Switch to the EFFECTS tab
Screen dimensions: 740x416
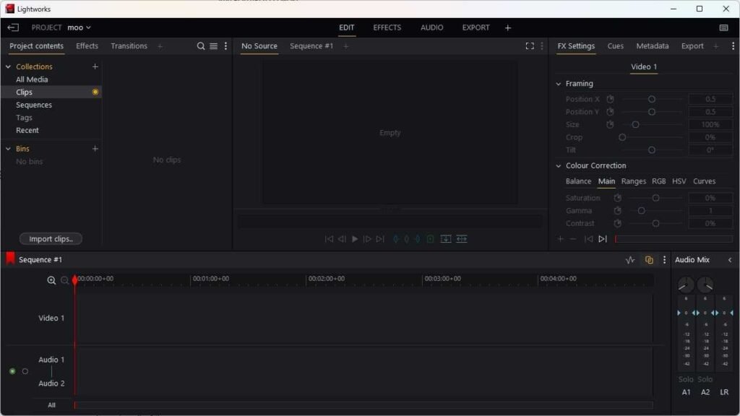387,27
